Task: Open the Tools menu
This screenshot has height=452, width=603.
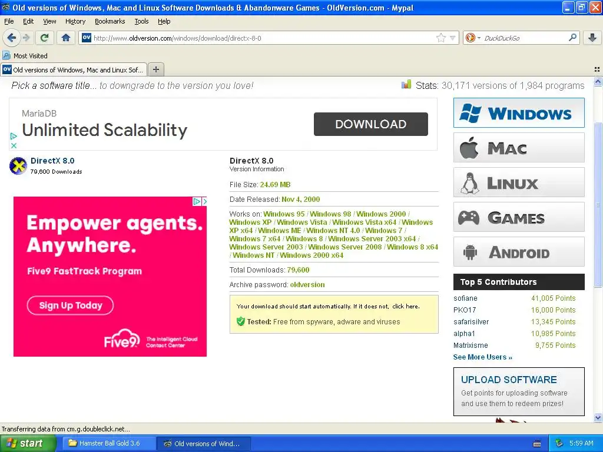Action: [x=141, y=21]
